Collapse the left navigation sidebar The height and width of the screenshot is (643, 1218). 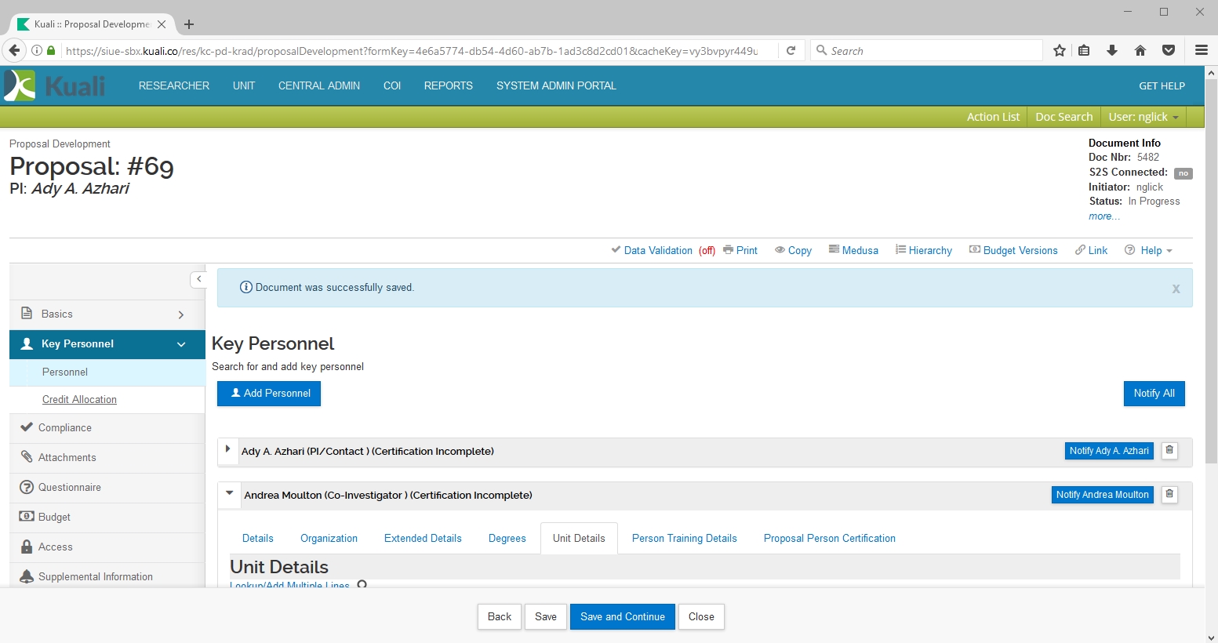coord(198,279)
